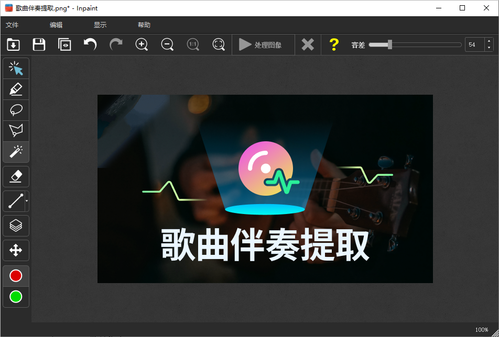Open the 显示 menu
Screen dimensions: 499x337
pyautogui.click(x=100, y=25)
